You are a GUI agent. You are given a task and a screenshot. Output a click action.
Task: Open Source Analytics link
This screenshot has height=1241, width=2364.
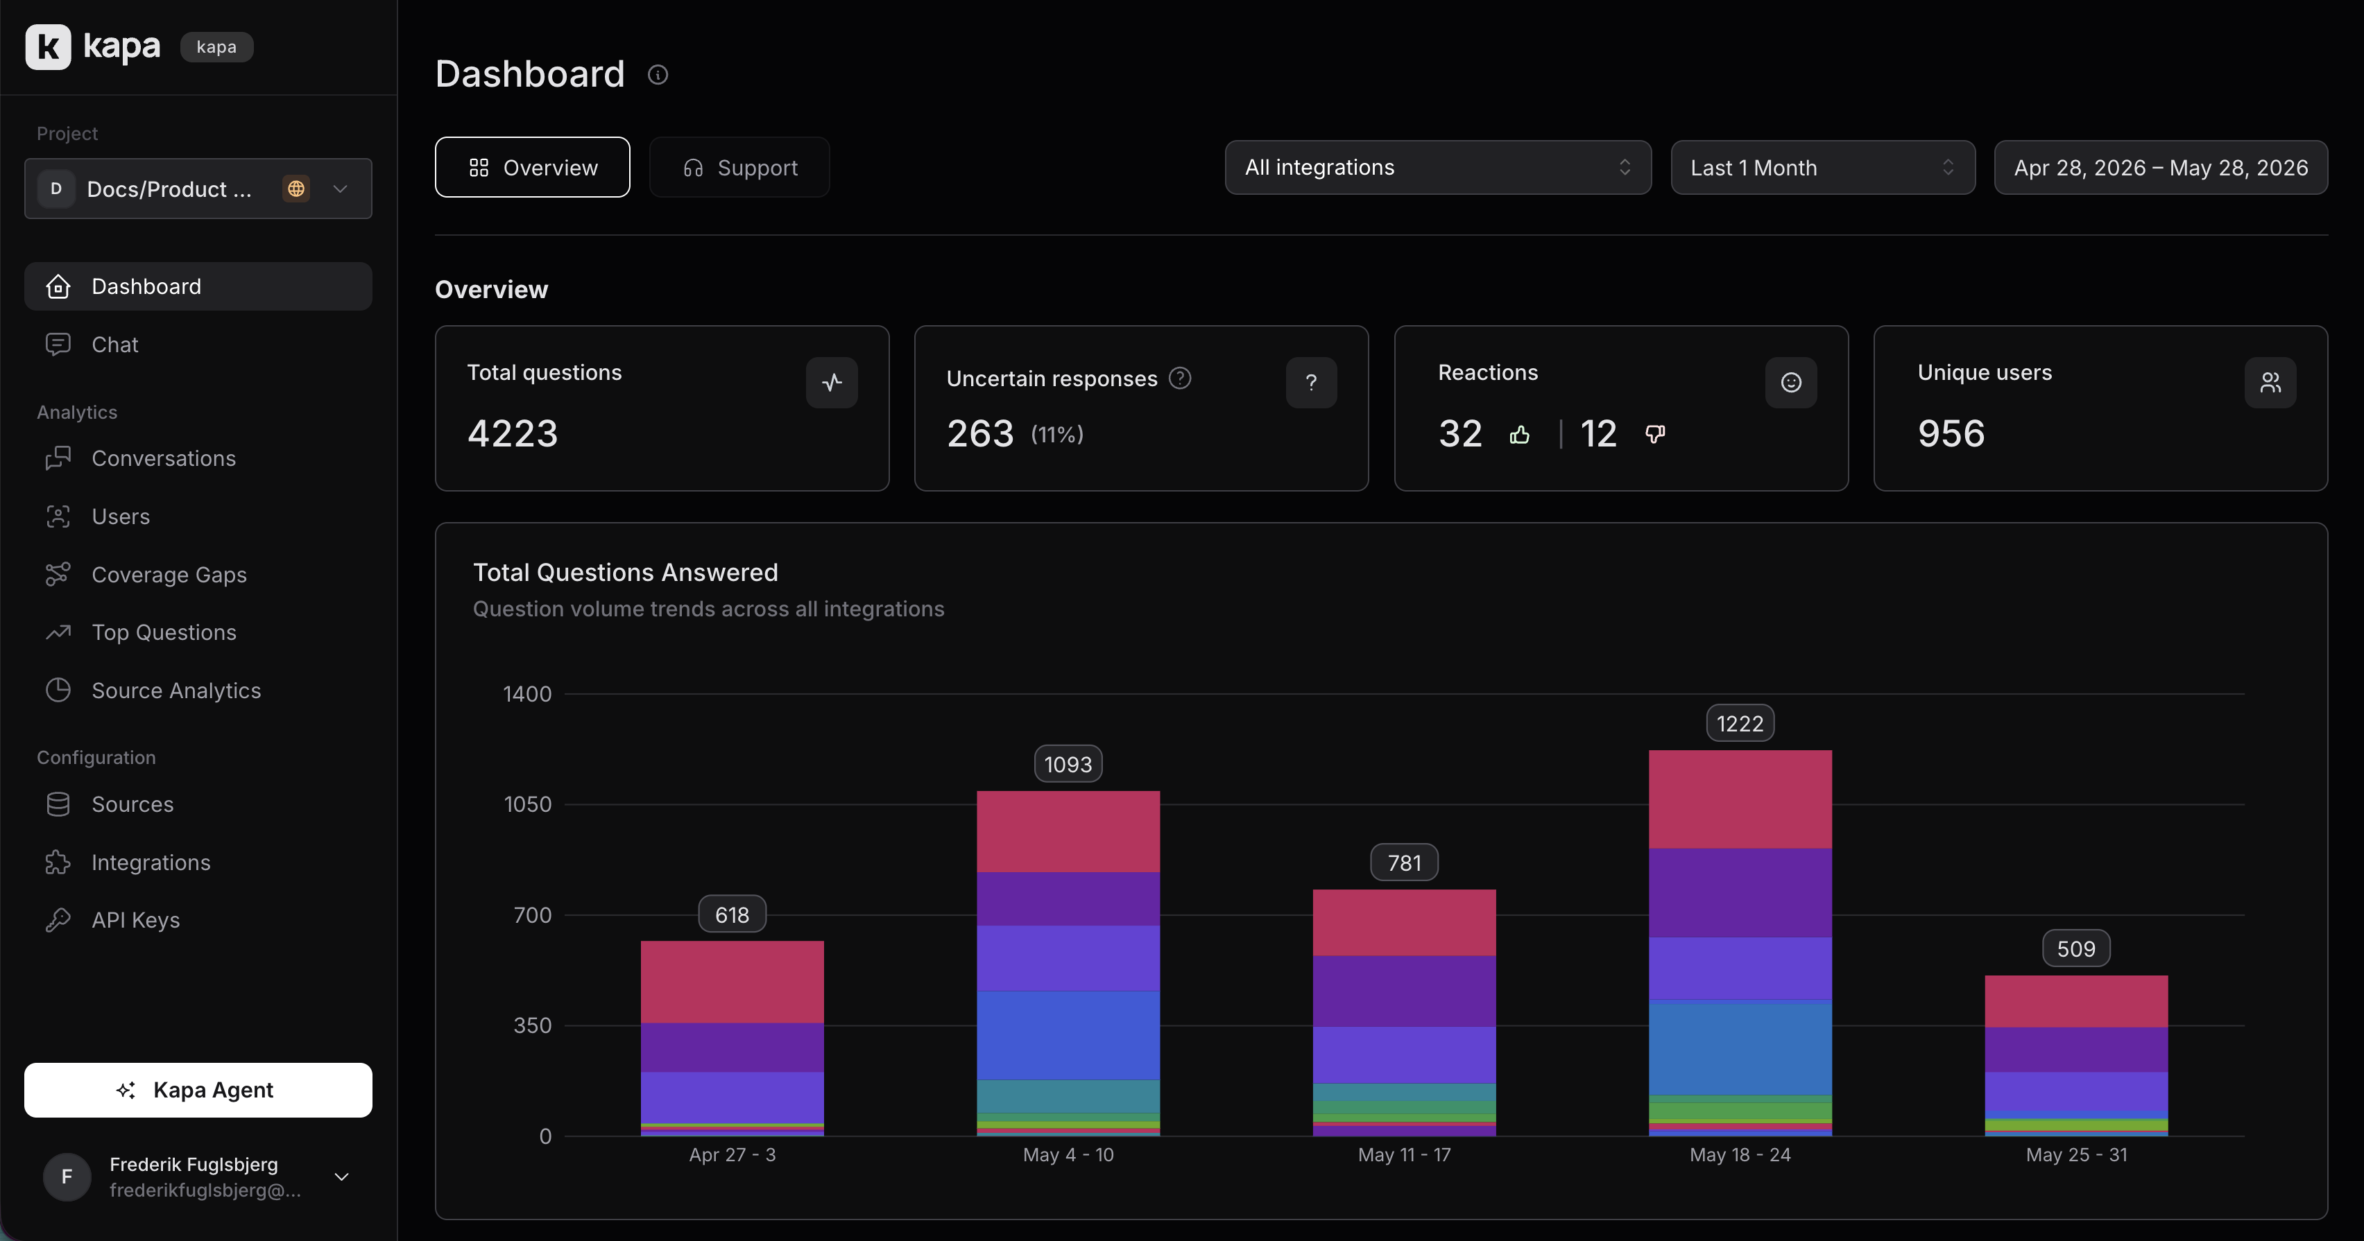198,690
